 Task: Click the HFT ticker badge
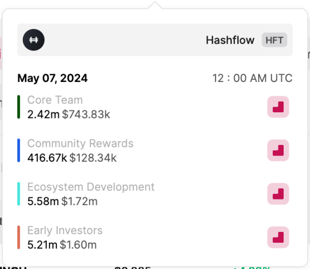274,40
